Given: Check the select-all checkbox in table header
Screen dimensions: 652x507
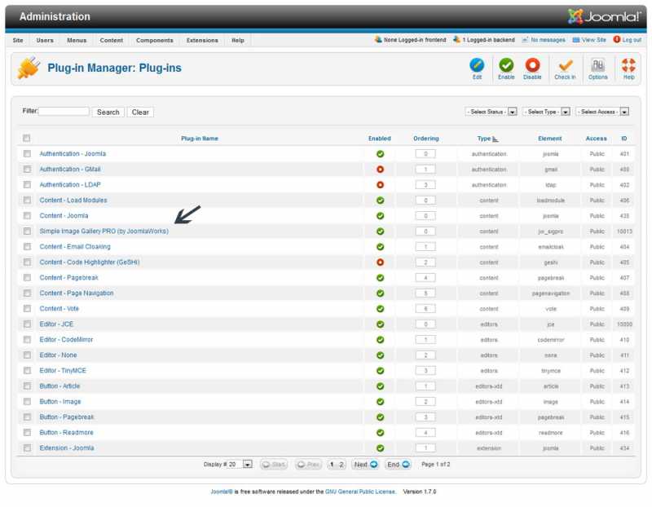Looking at the screenshot, I should [27, 138].
